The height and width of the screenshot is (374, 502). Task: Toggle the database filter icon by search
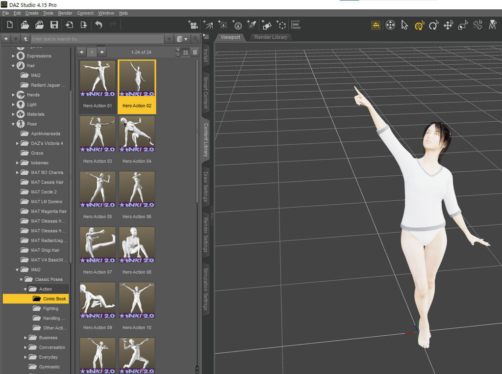pyautogui.click(x=180, y=39)
